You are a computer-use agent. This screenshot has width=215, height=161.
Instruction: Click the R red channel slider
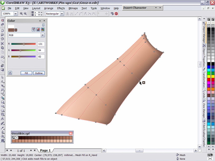[24, 44]
